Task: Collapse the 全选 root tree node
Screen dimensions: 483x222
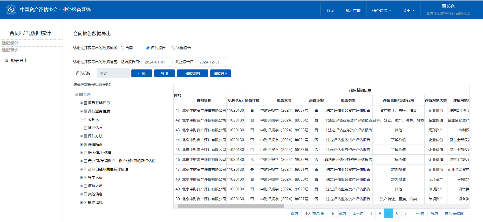Action: (x=77, y=95)
